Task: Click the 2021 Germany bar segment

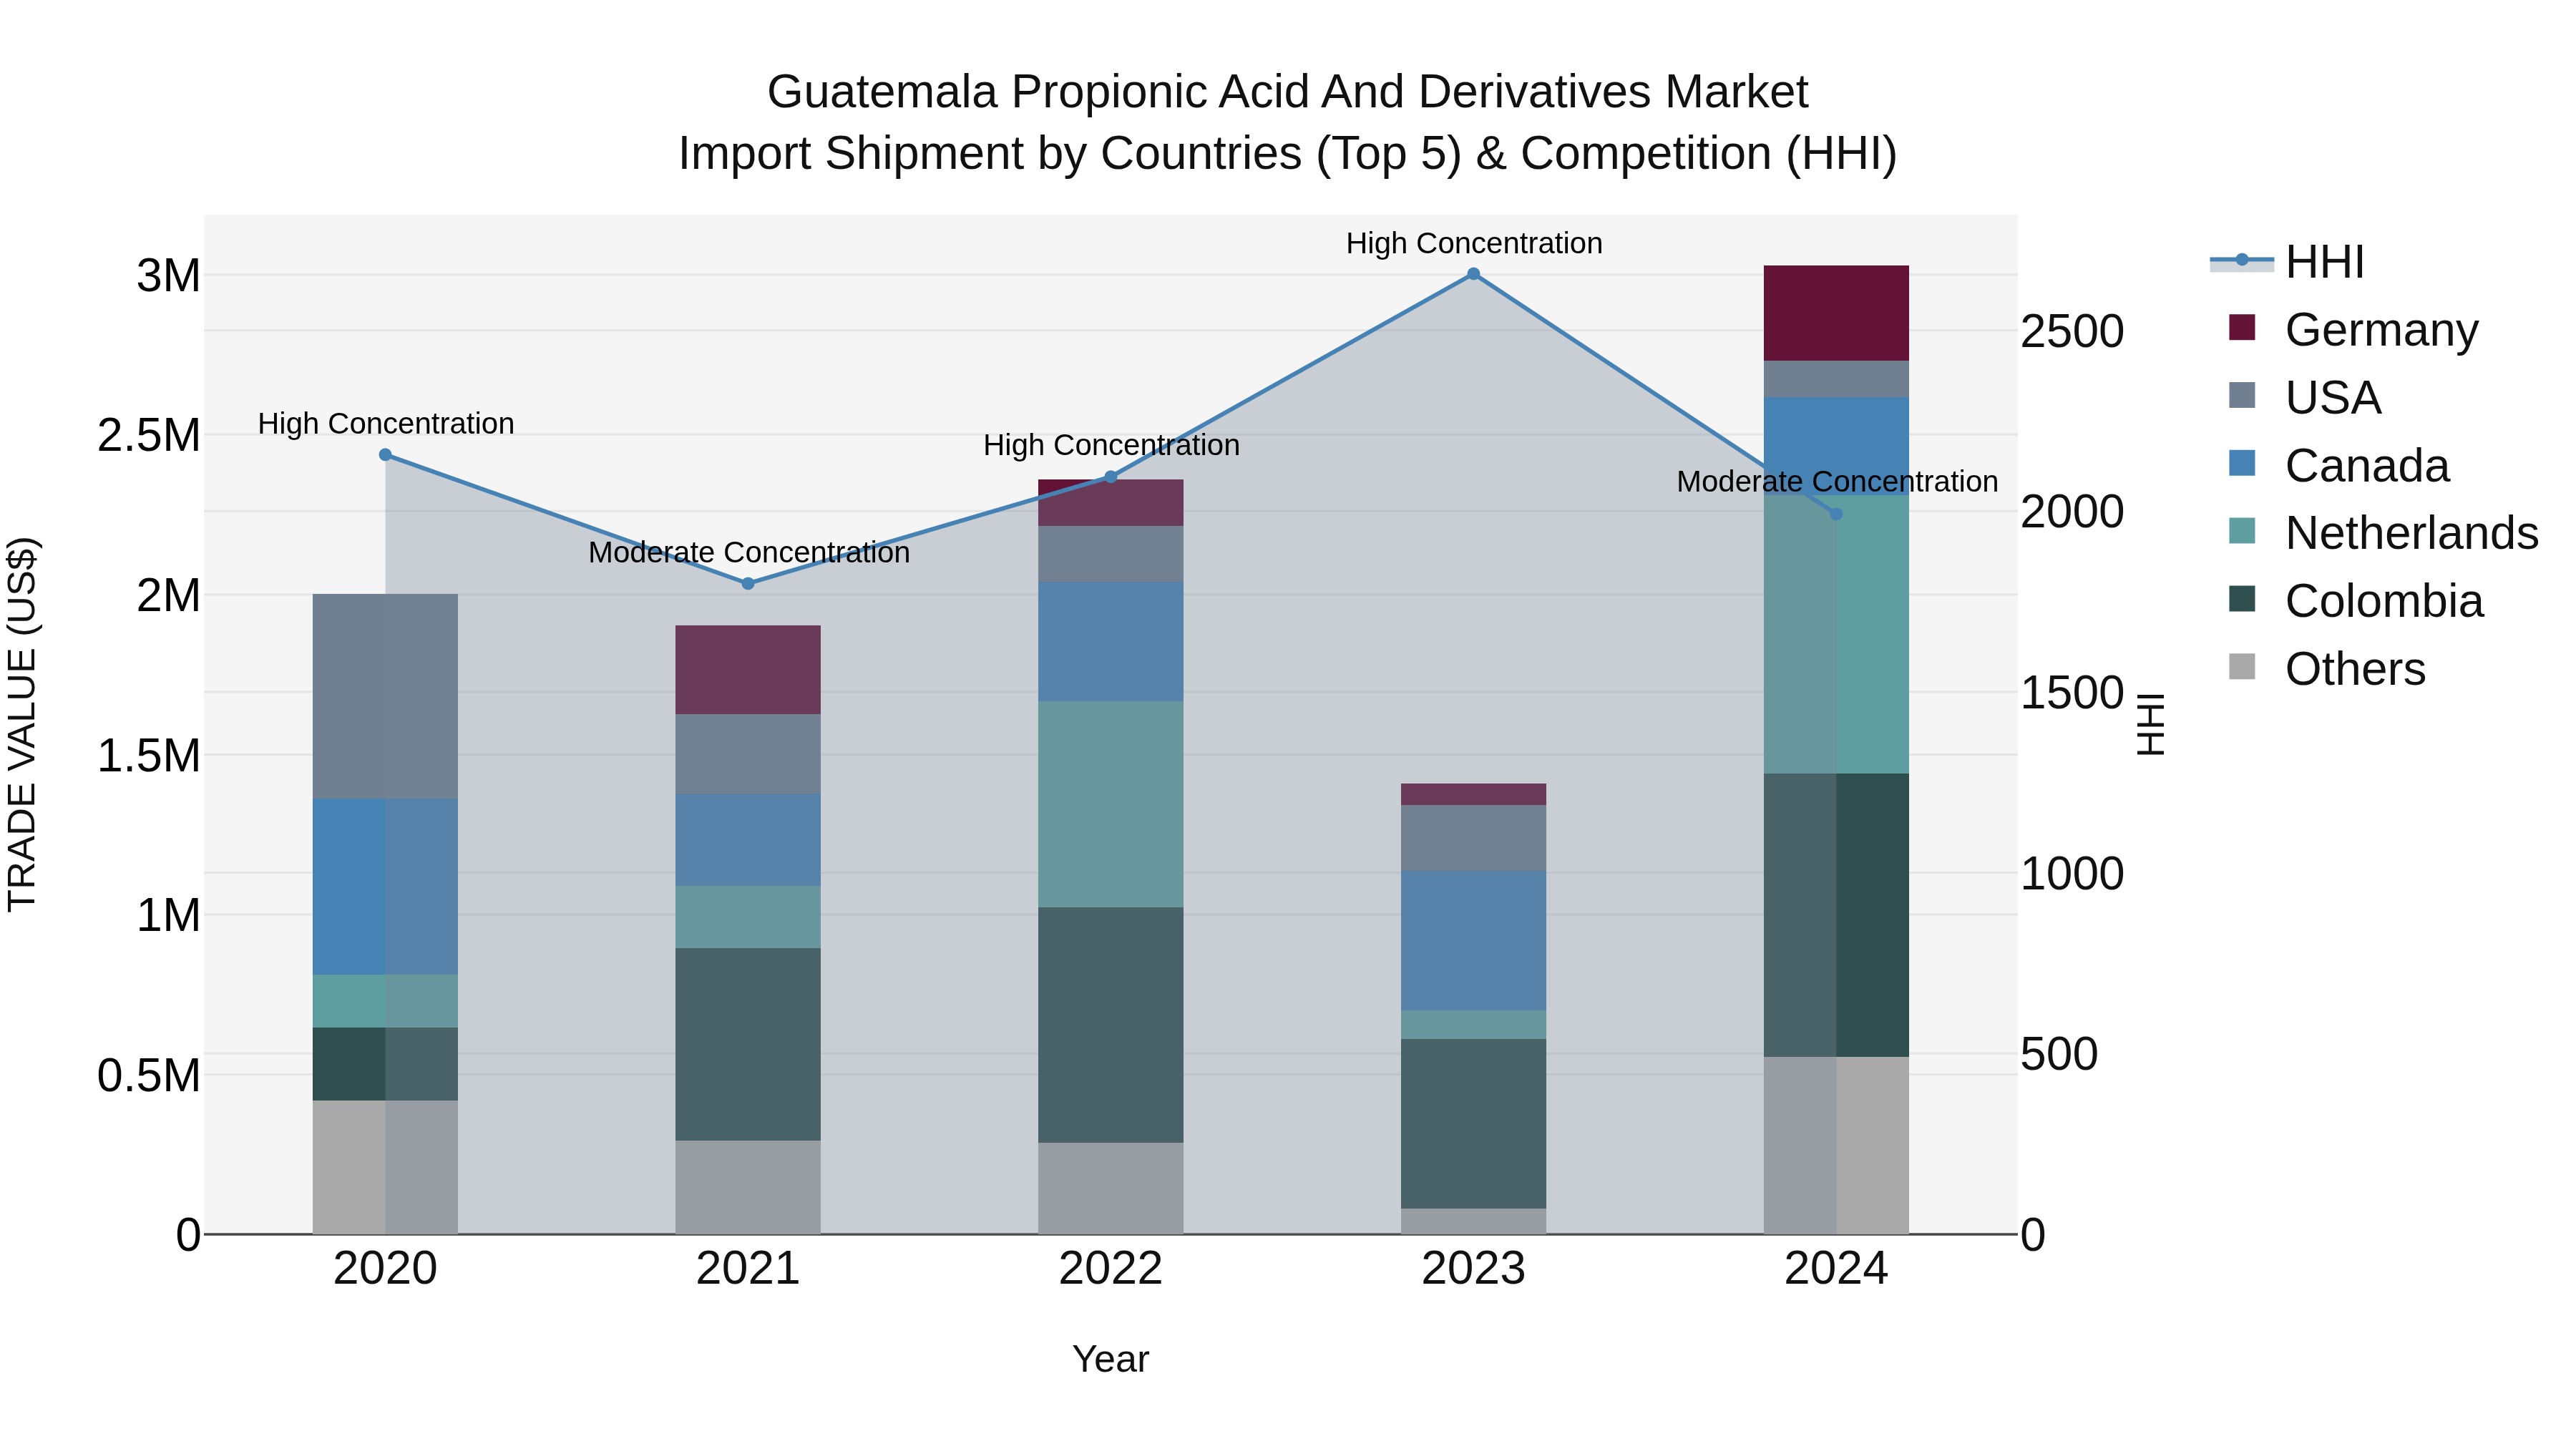Action: (748, 670)
